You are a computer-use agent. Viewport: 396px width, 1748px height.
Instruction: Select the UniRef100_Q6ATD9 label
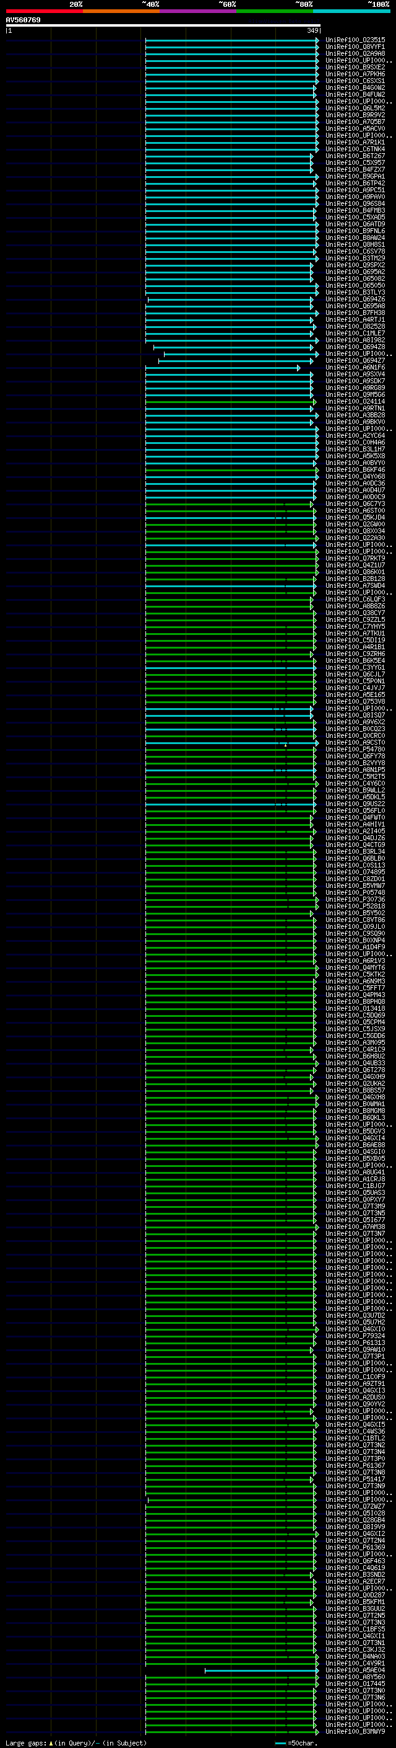[355, 224]
